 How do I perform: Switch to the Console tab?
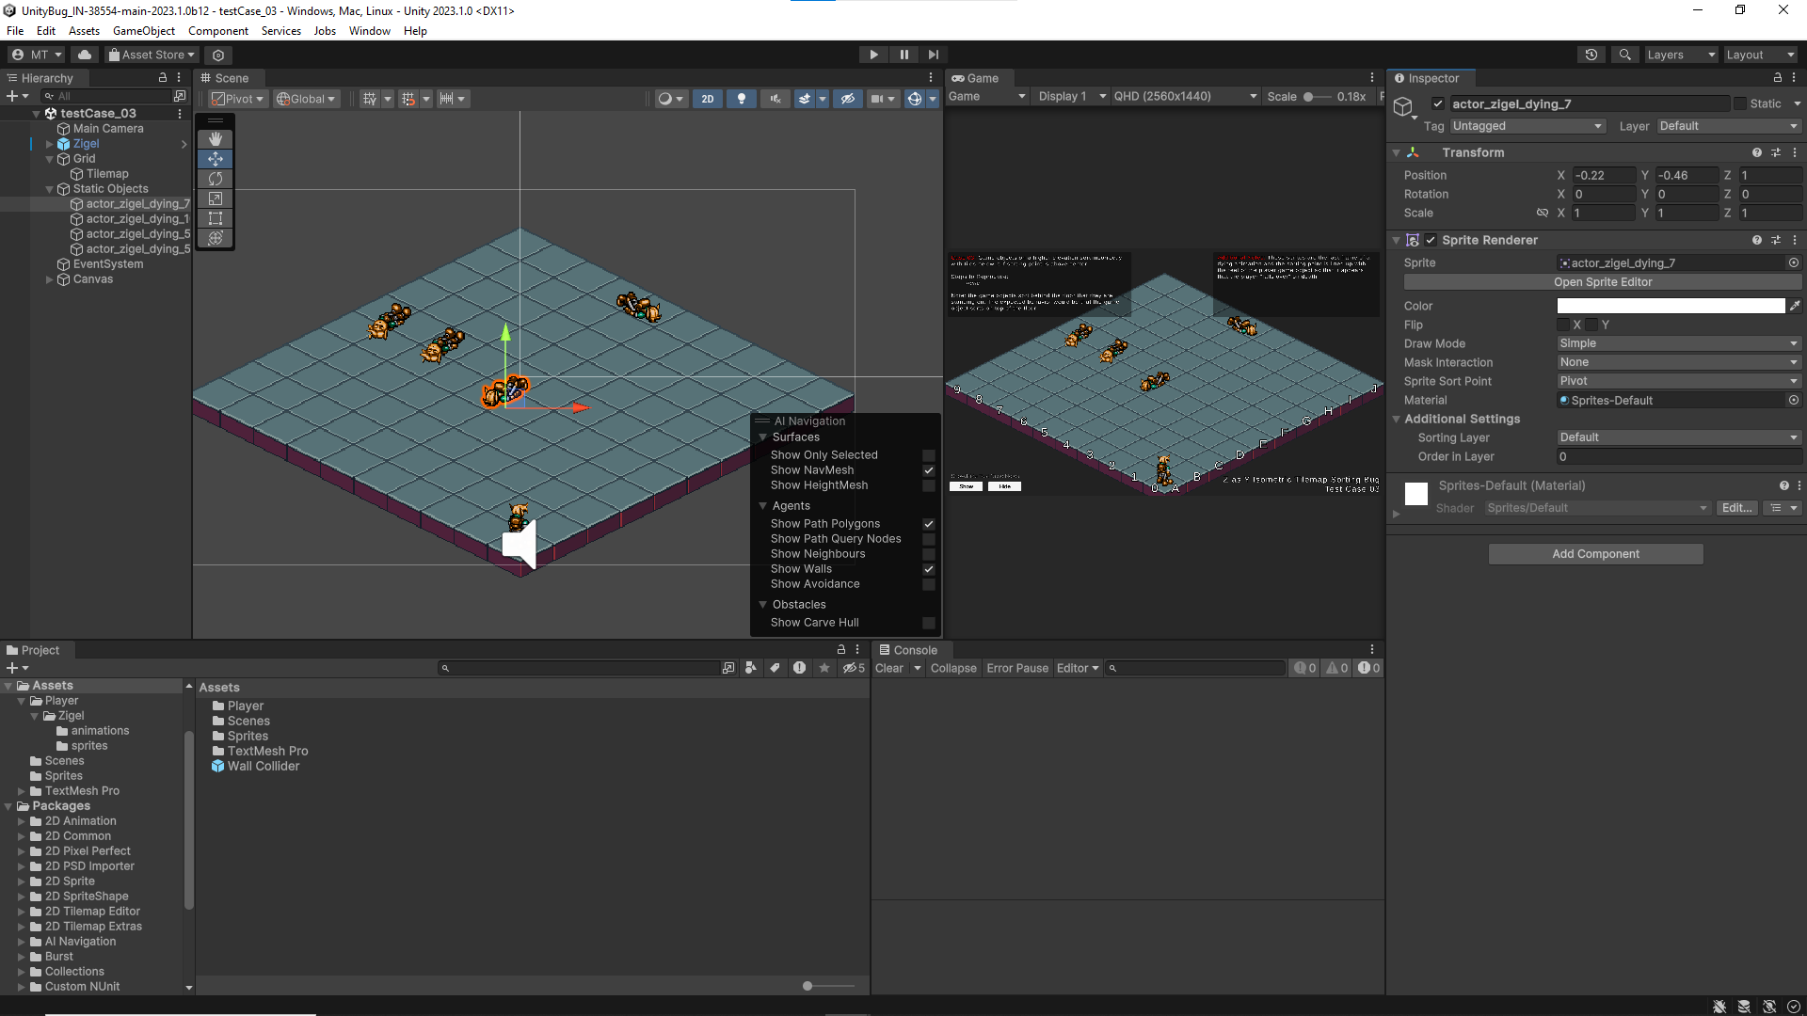(x=908, y=650)
